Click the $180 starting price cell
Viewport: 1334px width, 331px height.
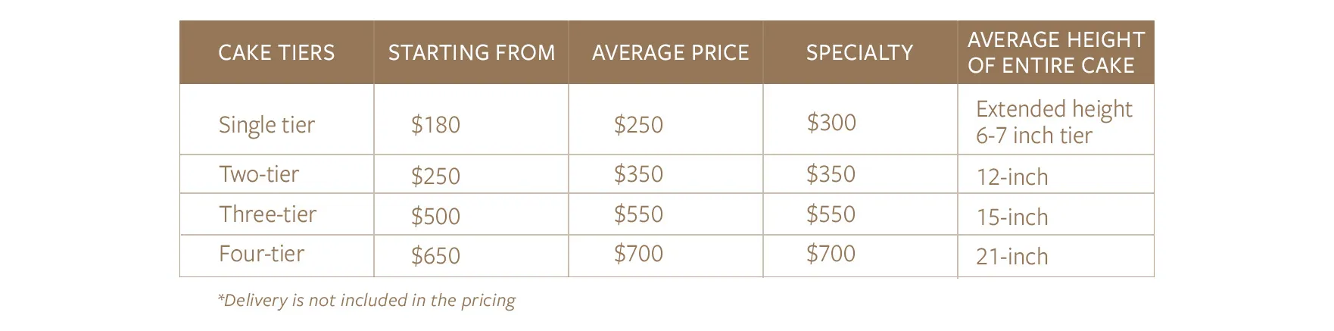(435, 124)
